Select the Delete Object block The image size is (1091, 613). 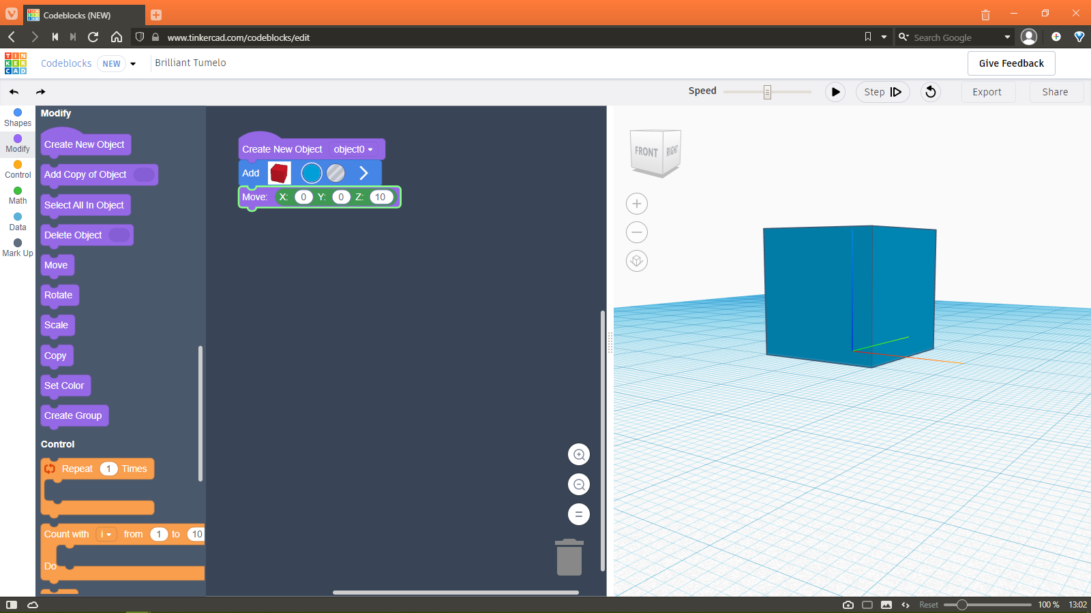click(x=87, y=235)
